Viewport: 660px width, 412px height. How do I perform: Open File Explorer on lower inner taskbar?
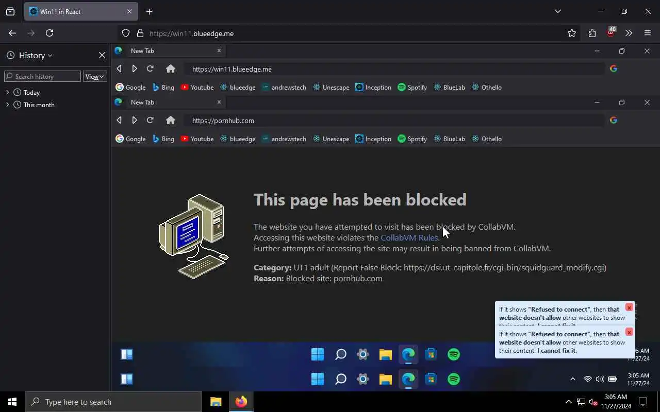click(386, 379)
